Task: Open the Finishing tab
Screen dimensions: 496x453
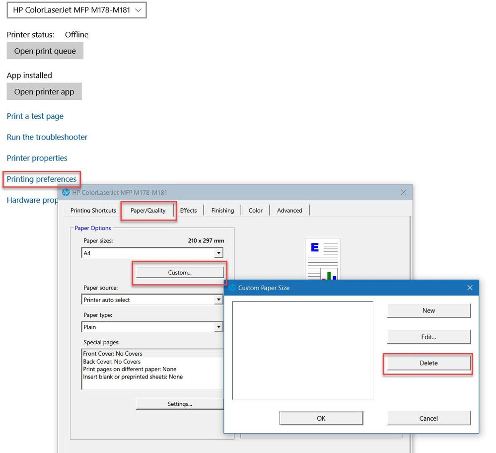Action: point(223,211)
